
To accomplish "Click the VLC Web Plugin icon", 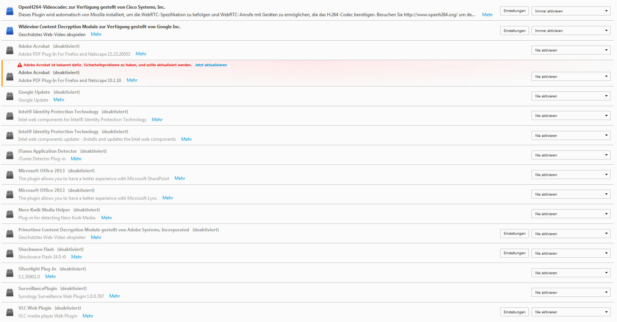I will pos(10,312).
